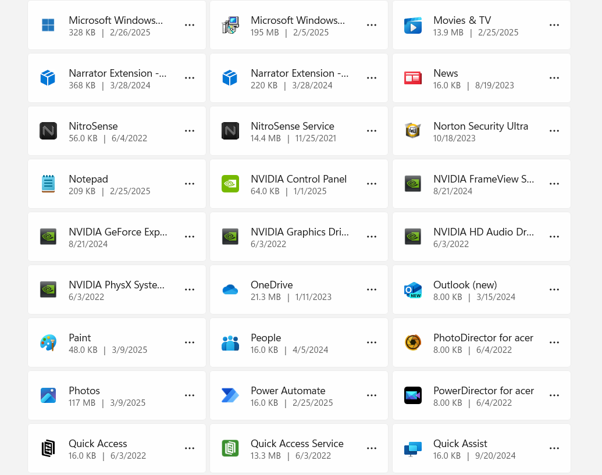Click the News app icon
The image size is (602, 475).
coord(413,78)
